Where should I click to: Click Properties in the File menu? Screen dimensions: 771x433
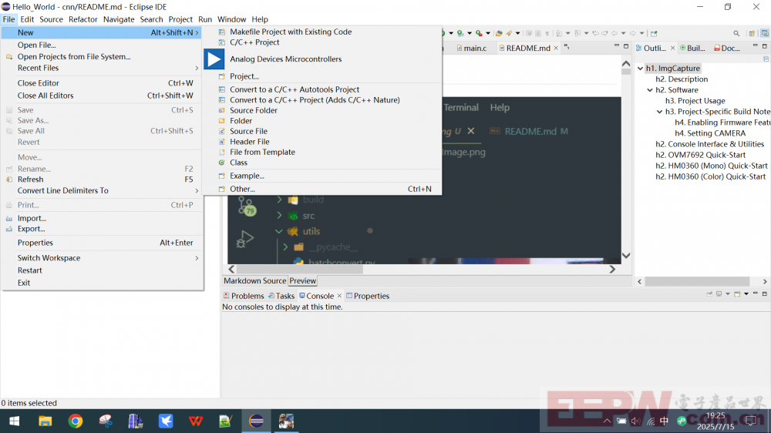(x=35, y=243)
